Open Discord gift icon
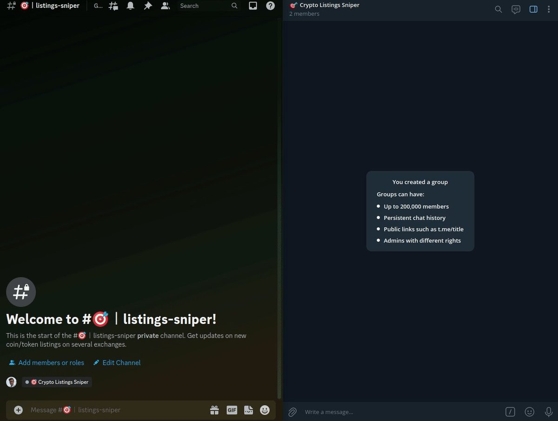558x421 pixels. point(214,410)
